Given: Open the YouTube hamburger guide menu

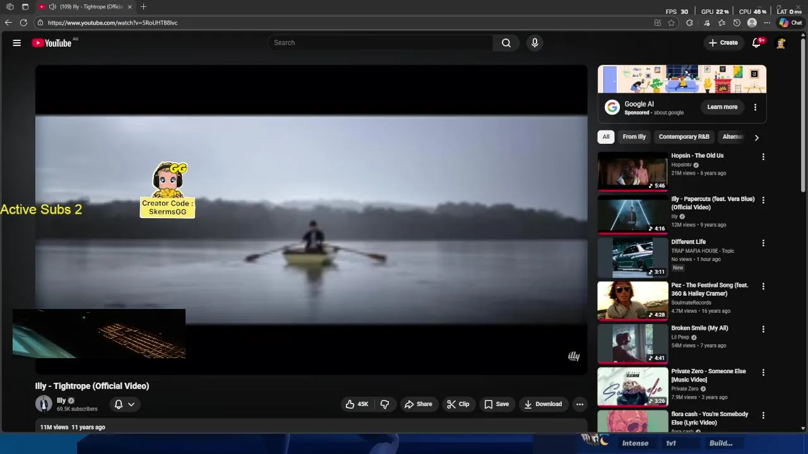Looking at the screenshot, I should [x=17, y=43].
